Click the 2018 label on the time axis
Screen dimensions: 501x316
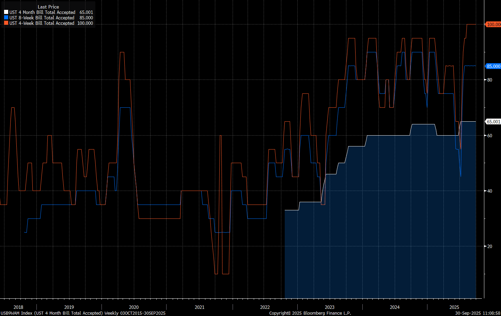click(x=18, y=307)
